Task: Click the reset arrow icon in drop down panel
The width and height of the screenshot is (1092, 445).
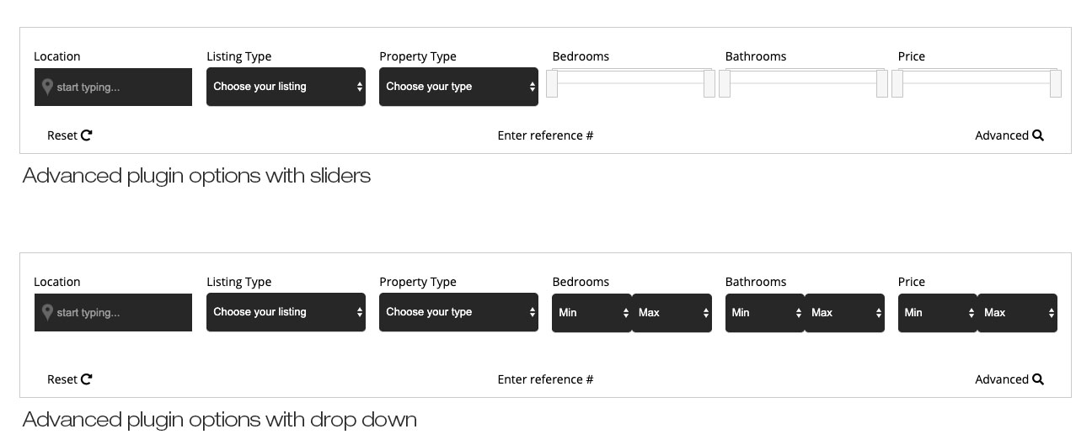Action: 87,379
